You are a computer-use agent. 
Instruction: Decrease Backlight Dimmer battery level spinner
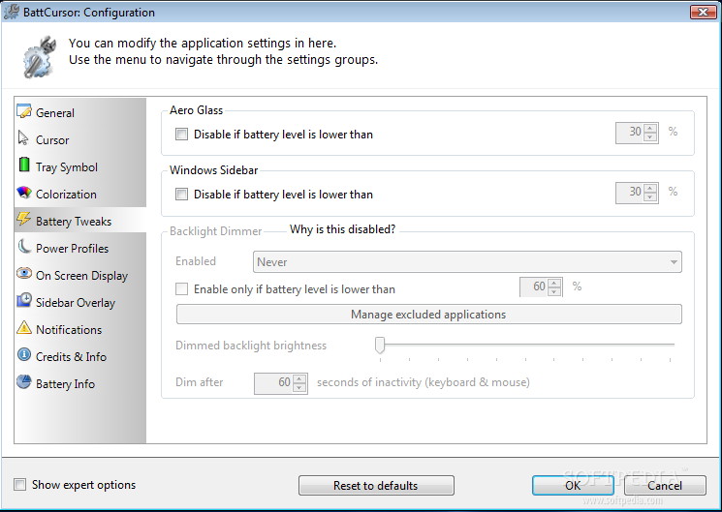click(x=554, y=291)
